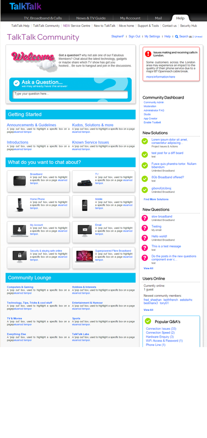207x438 pixels.
Task: Click the Mobile phone image
Action: coord(85,205)
